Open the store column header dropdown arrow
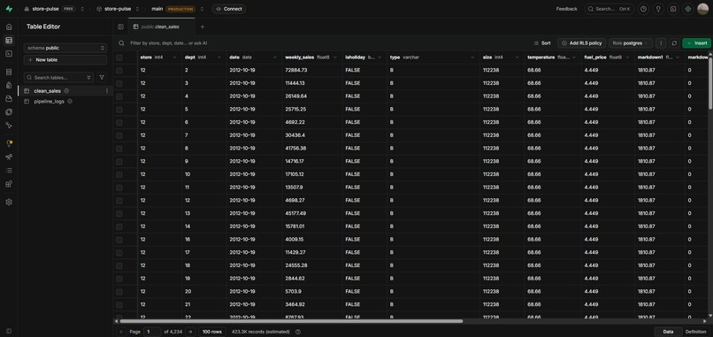This screenshot has height=337, width=713. (174, 57)
